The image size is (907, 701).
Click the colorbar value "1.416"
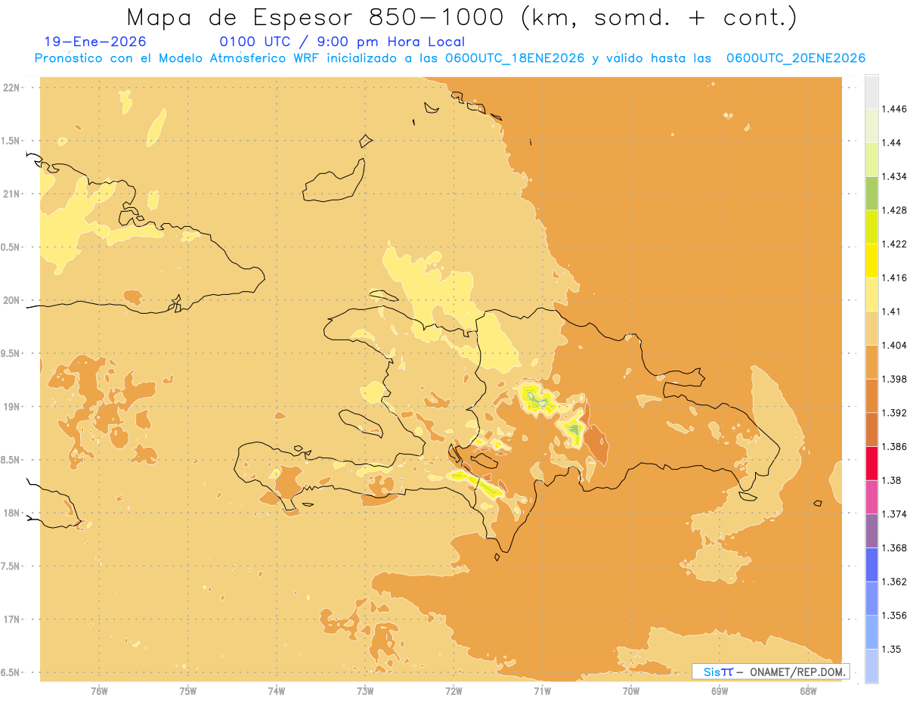click(893, 278)
